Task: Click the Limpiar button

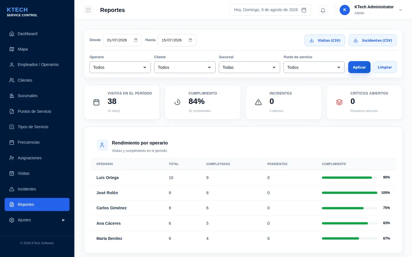Action: pyautogui.click(x=385, y=67)
